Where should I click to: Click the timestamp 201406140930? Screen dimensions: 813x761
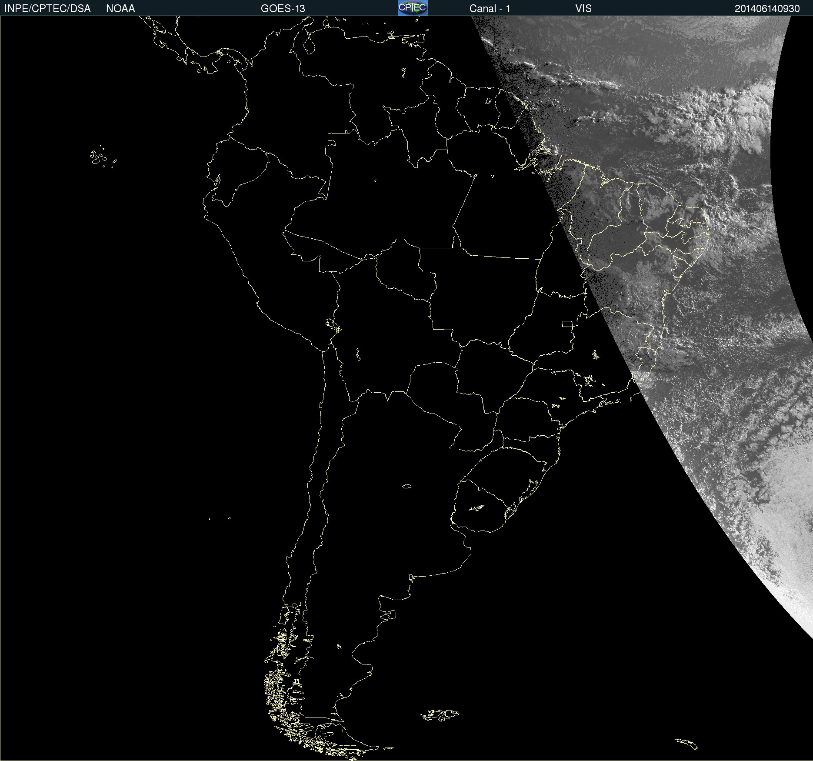coord(767,9)
